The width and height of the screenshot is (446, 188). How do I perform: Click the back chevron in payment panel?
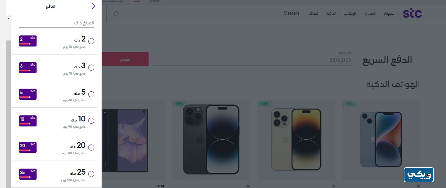pyautogui.click(x=94, y=6)
